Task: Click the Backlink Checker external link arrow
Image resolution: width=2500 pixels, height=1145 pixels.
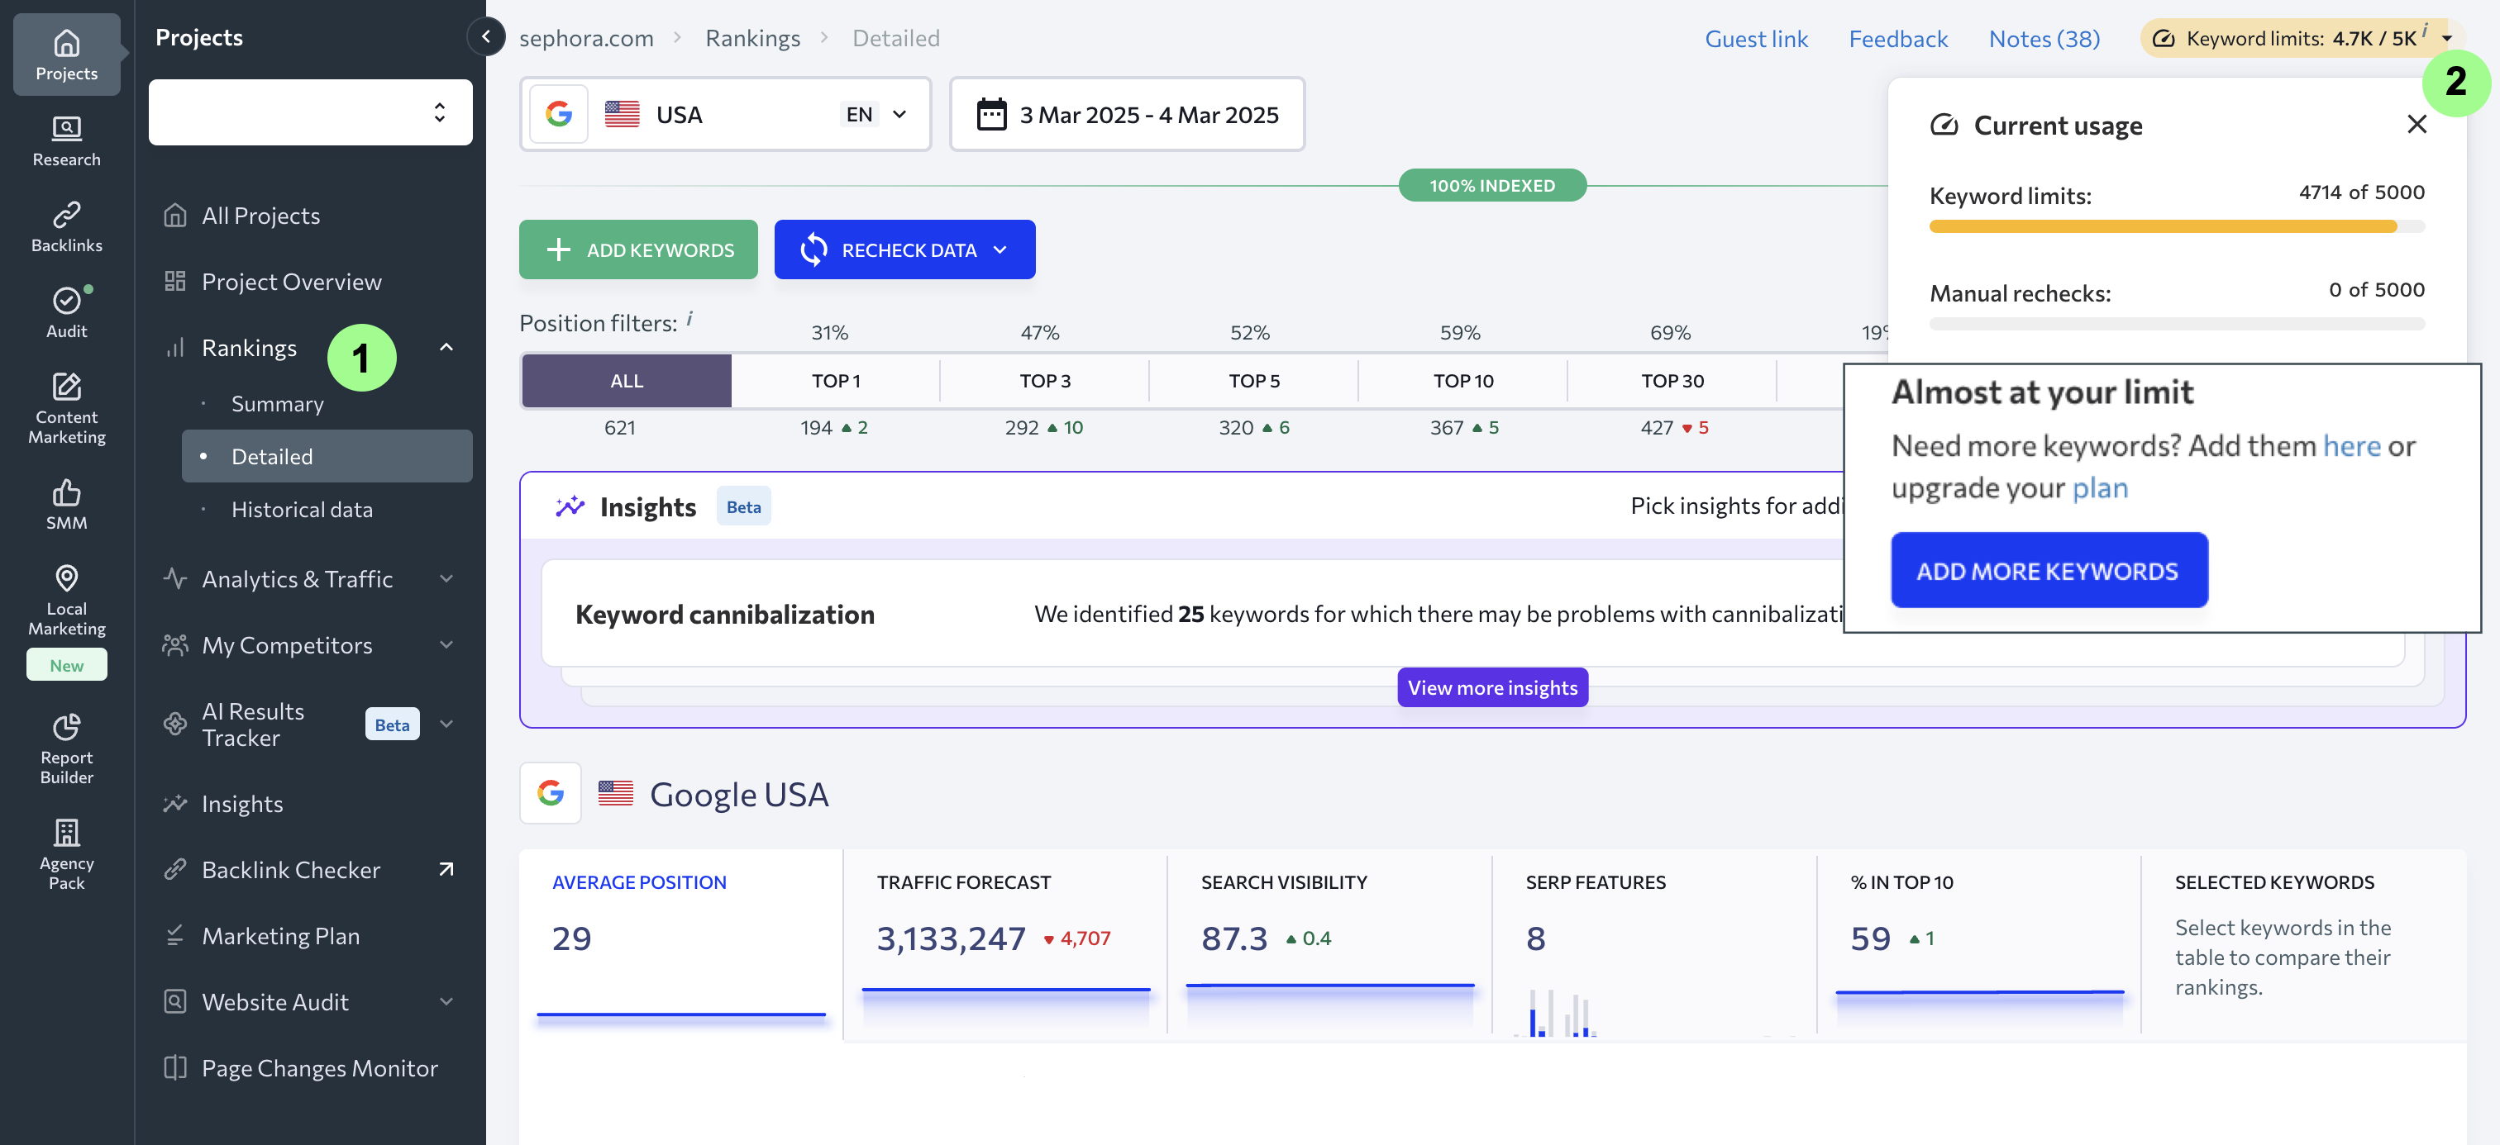Action: point(446,870)
